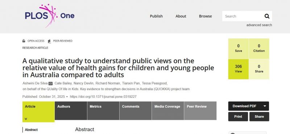
Task: Click the Download PDF button
Action: coord(249,106)
